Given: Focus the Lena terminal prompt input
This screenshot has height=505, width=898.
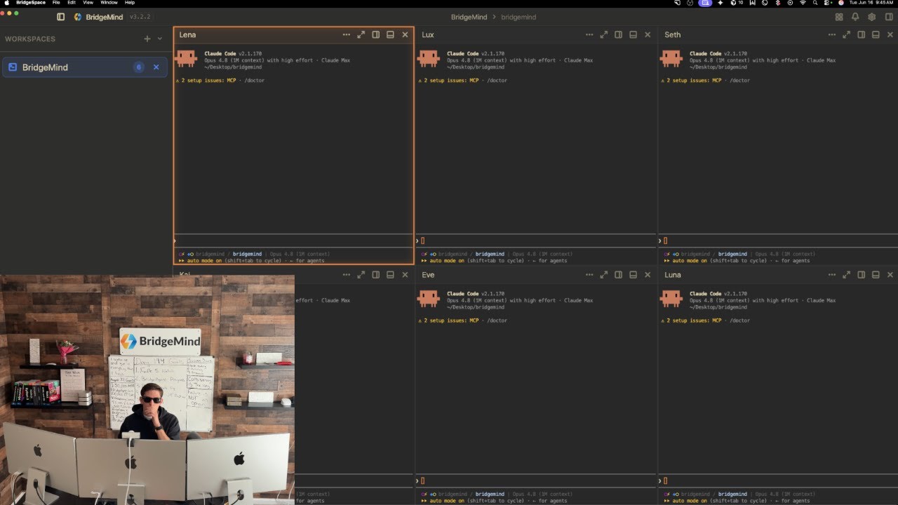Looking at the screenshot, I should [x=293, y=241].
